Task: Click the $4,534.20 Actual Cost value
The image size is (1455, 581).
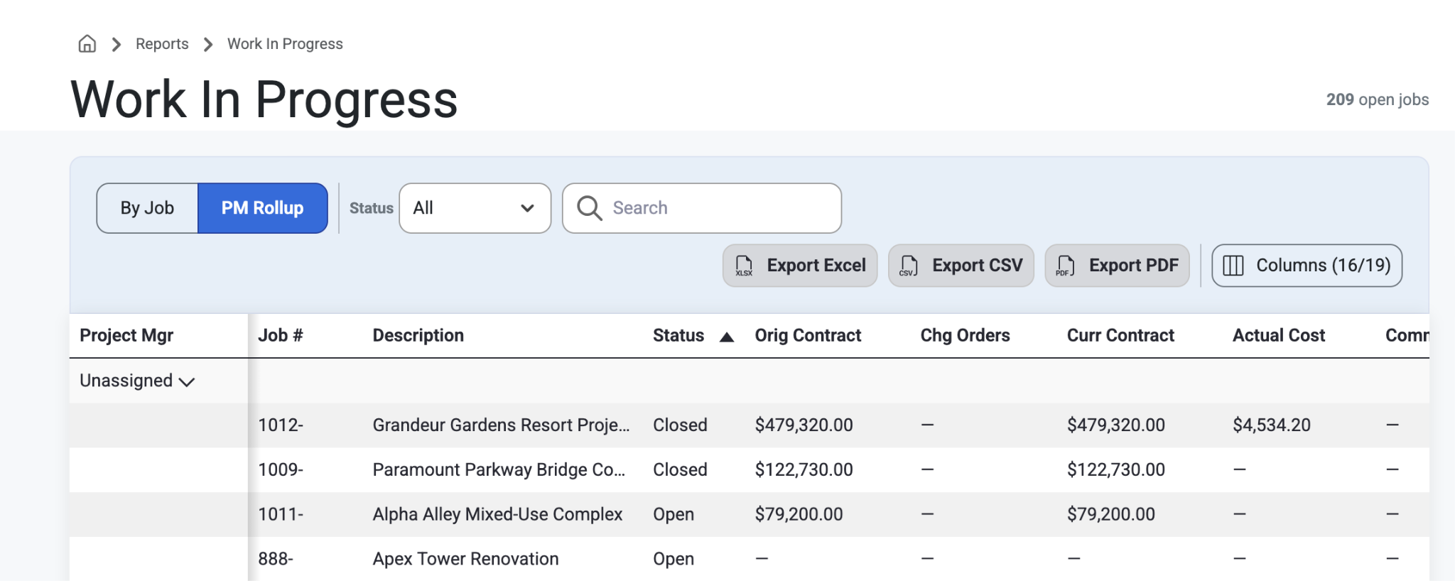Action: (1272, 425)
